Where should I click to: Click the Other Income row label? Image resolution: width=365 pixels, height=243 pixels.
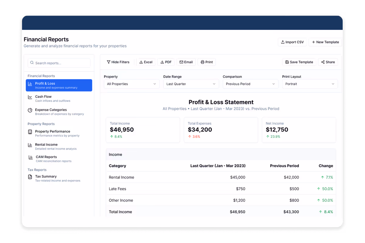coord(121,200)
